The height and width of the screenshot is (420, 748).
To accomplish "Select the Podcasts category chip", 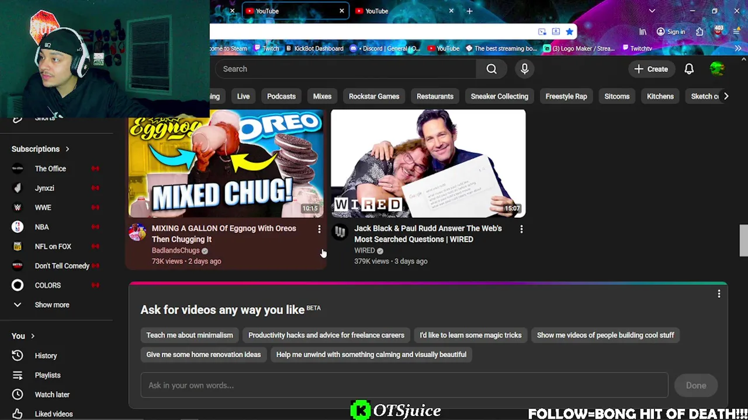I will (x=281, y=96).
